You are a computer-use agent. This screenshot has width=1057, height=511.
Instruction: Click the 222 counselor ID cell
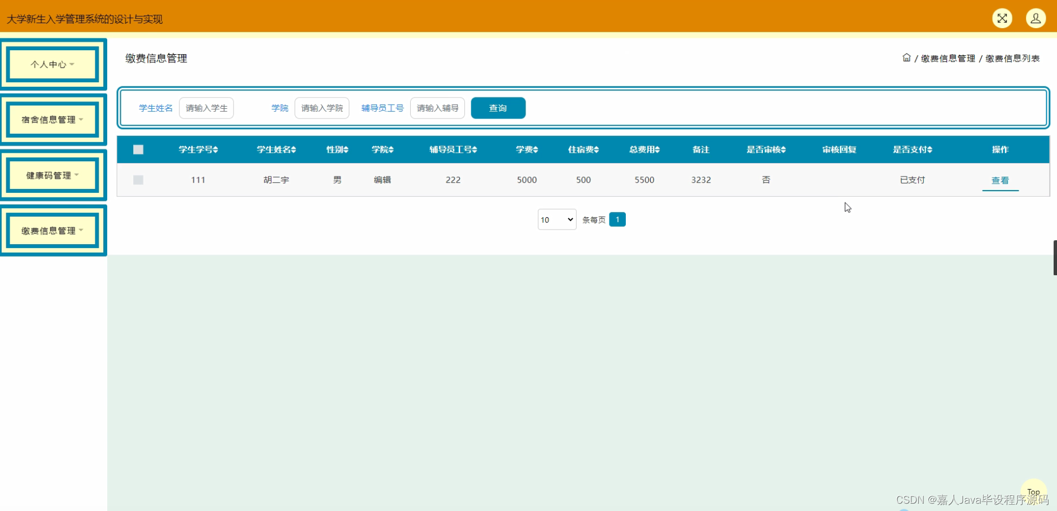(453, 180)
